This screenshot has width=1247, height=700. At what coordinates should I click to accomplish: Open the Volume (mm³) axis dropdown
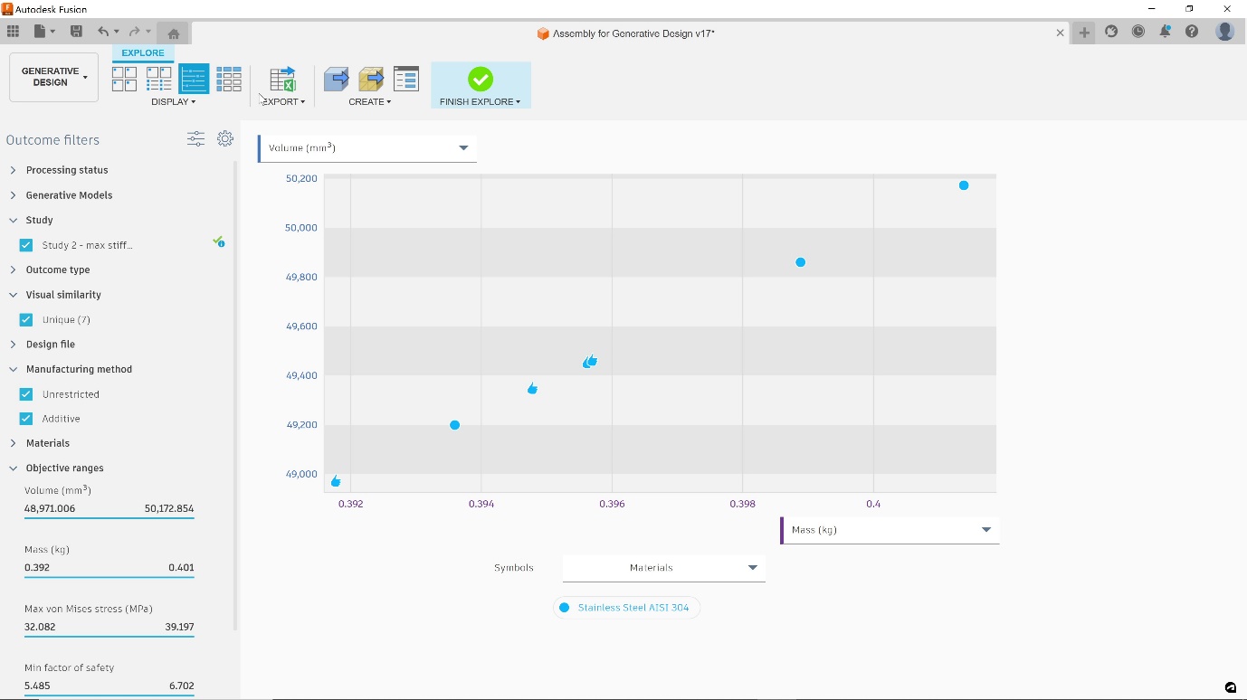click(x=367, y=148)
